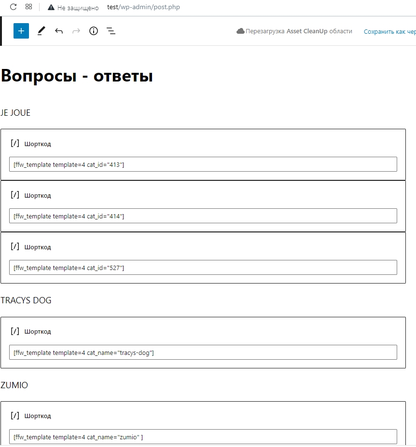Click the not secure warning triangle icon
The image size is (416, 447).
(x=51, y=7)
